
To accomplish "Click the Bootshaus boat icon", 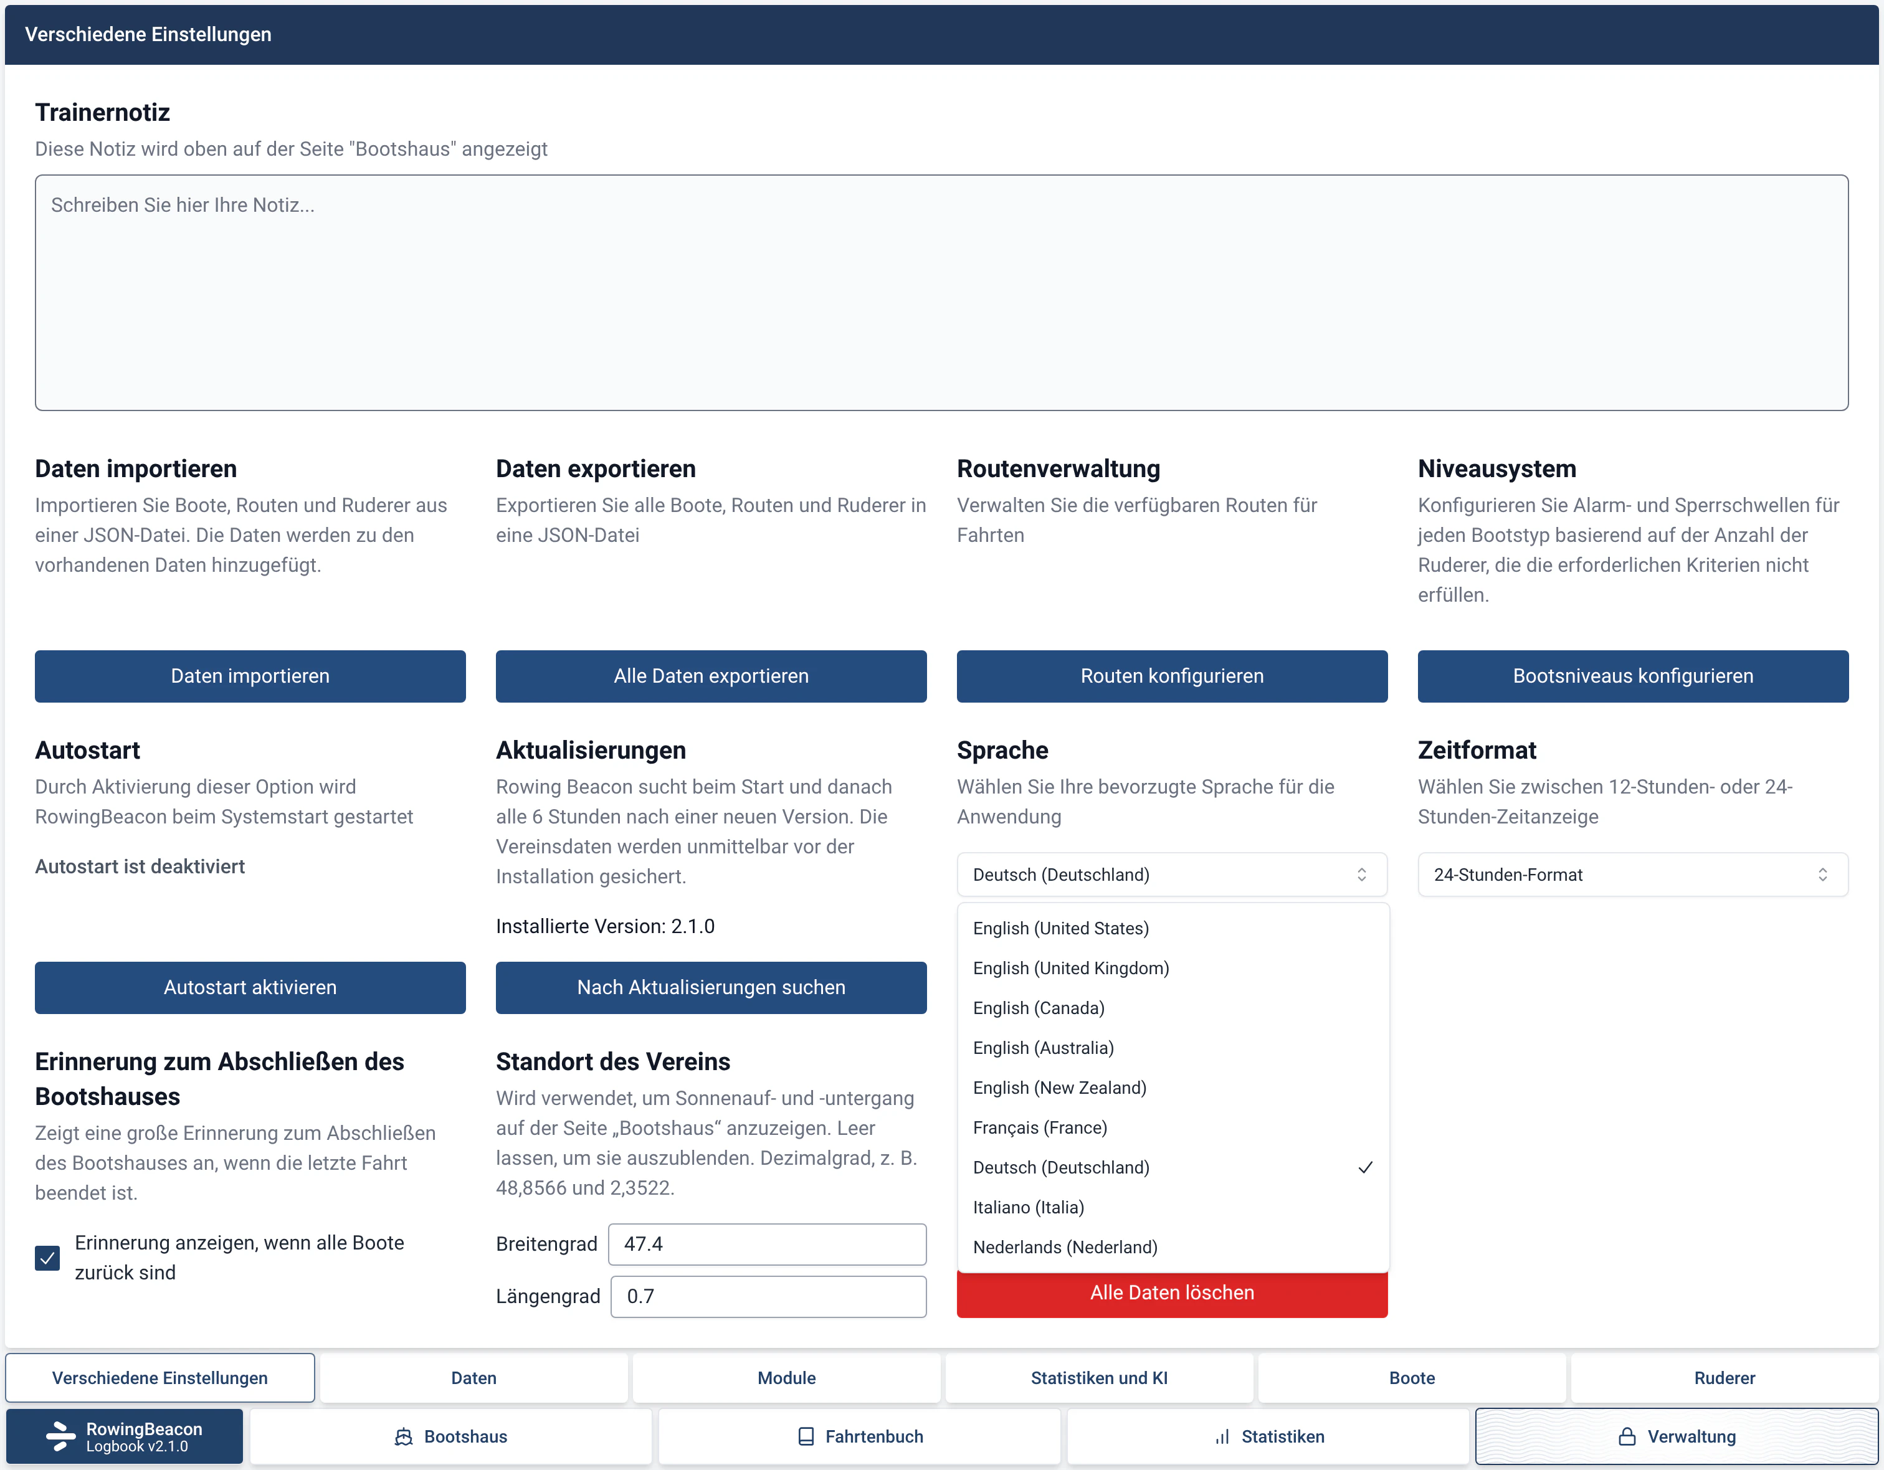I will (404, 1436).
